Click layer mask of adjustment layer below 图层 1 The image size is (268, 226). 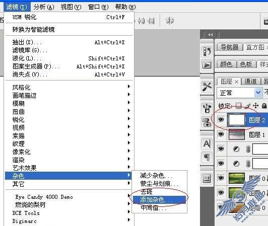click(260, 149)
